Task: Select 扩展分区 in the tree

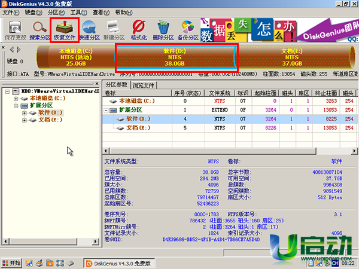Action: point(41,105)
